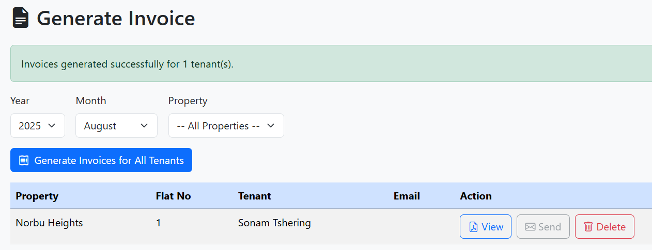Open the All Properties dropdown

click(226, 126)
